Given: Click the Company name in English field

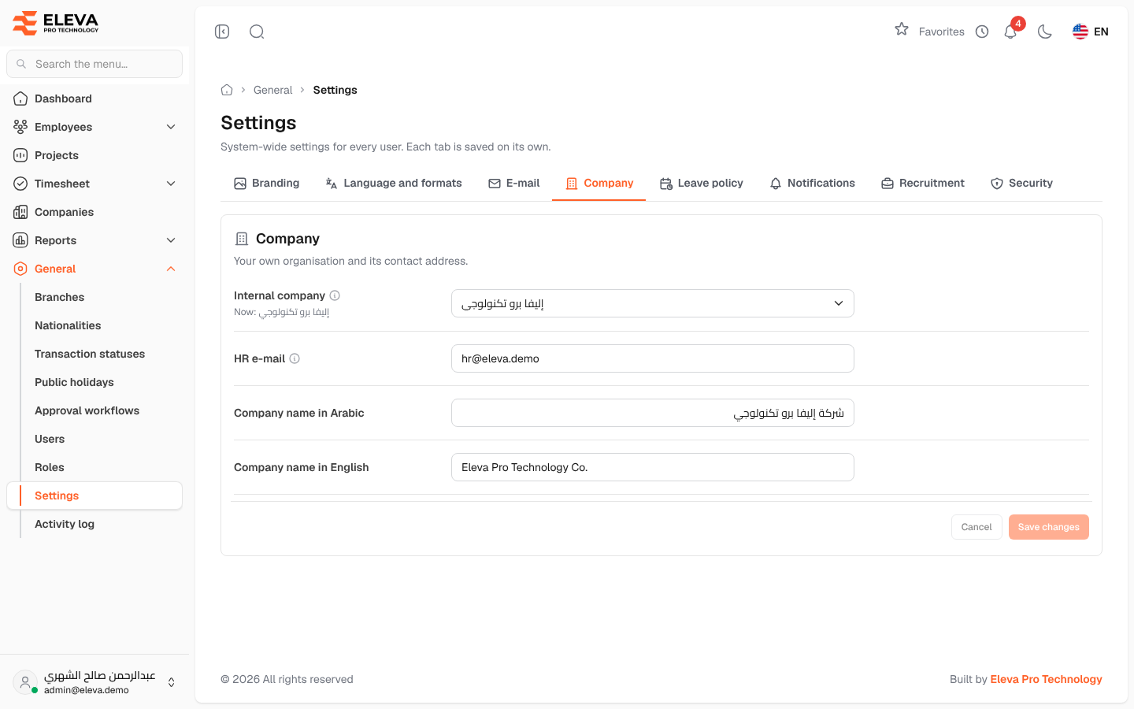Looking at the screenshot, I should pos(653,467).
